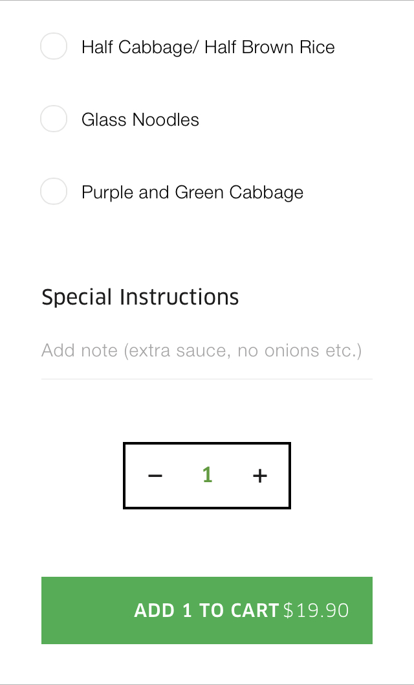Click between the quantity number and plus icon
Image resolution: width=414 pixels, height=685 pixels.
233,476
